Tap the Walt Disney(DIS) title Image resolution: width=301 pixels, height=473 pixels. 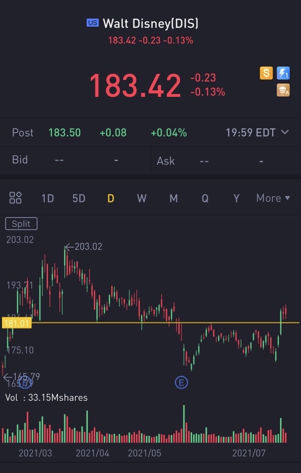tap(151, 23)
